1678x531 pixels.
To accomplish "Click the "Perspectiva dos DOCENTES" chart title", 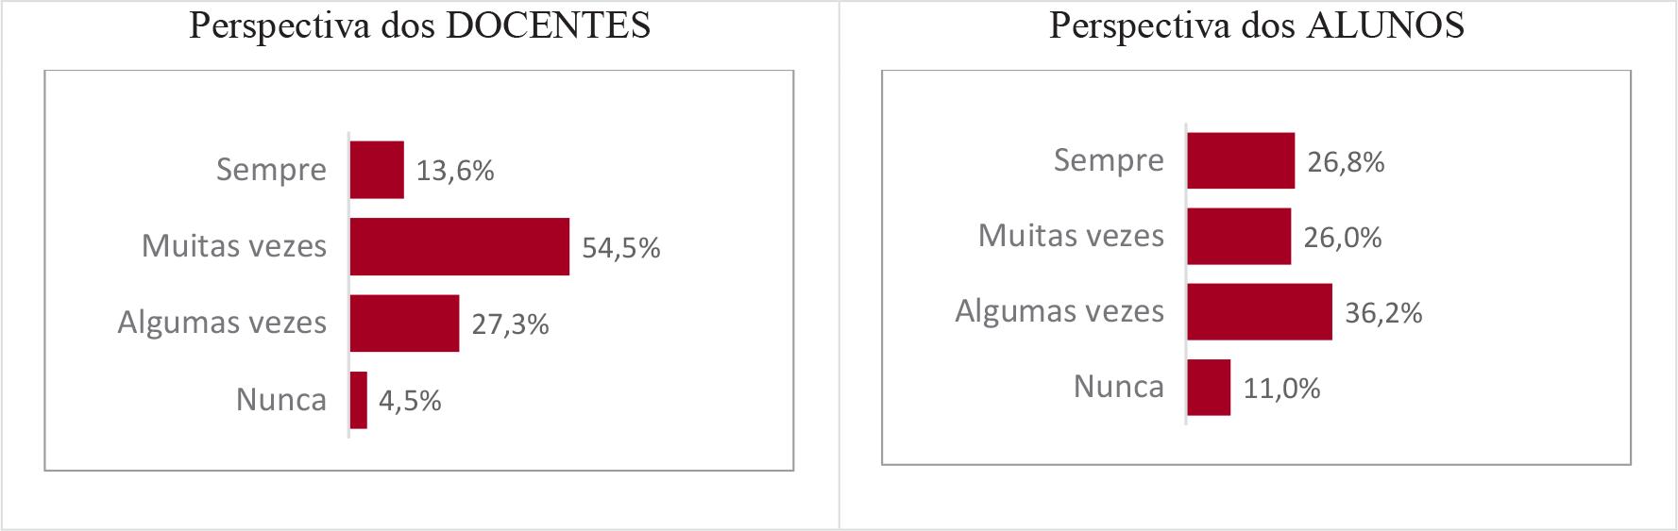I will click(419, 25).
